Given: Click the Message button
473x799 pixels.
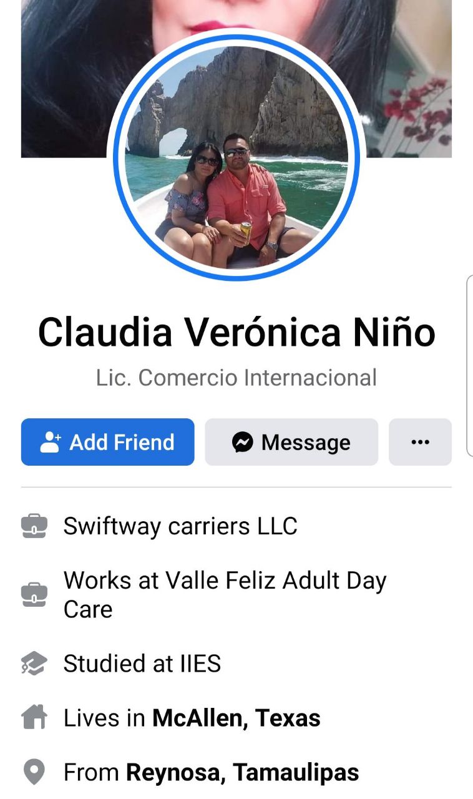Looking at the screenshot, I should (291, 442).
